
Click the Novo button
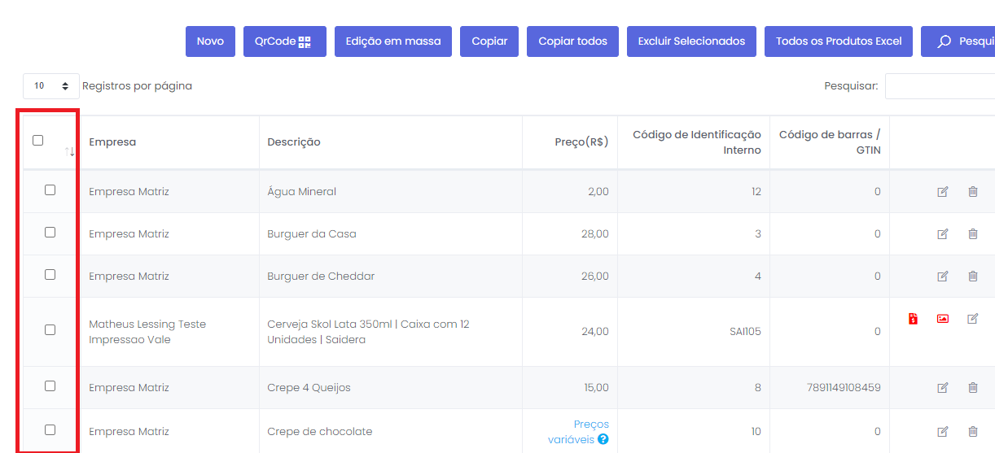click(x=210, y=41)
